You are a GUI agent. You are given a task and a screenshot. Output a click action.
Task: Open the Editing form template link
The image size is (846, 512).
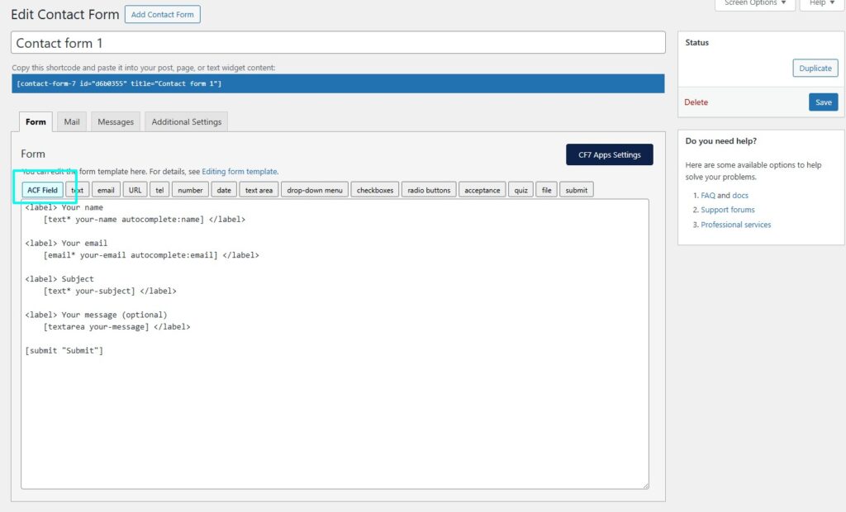(x=240, y=172)
